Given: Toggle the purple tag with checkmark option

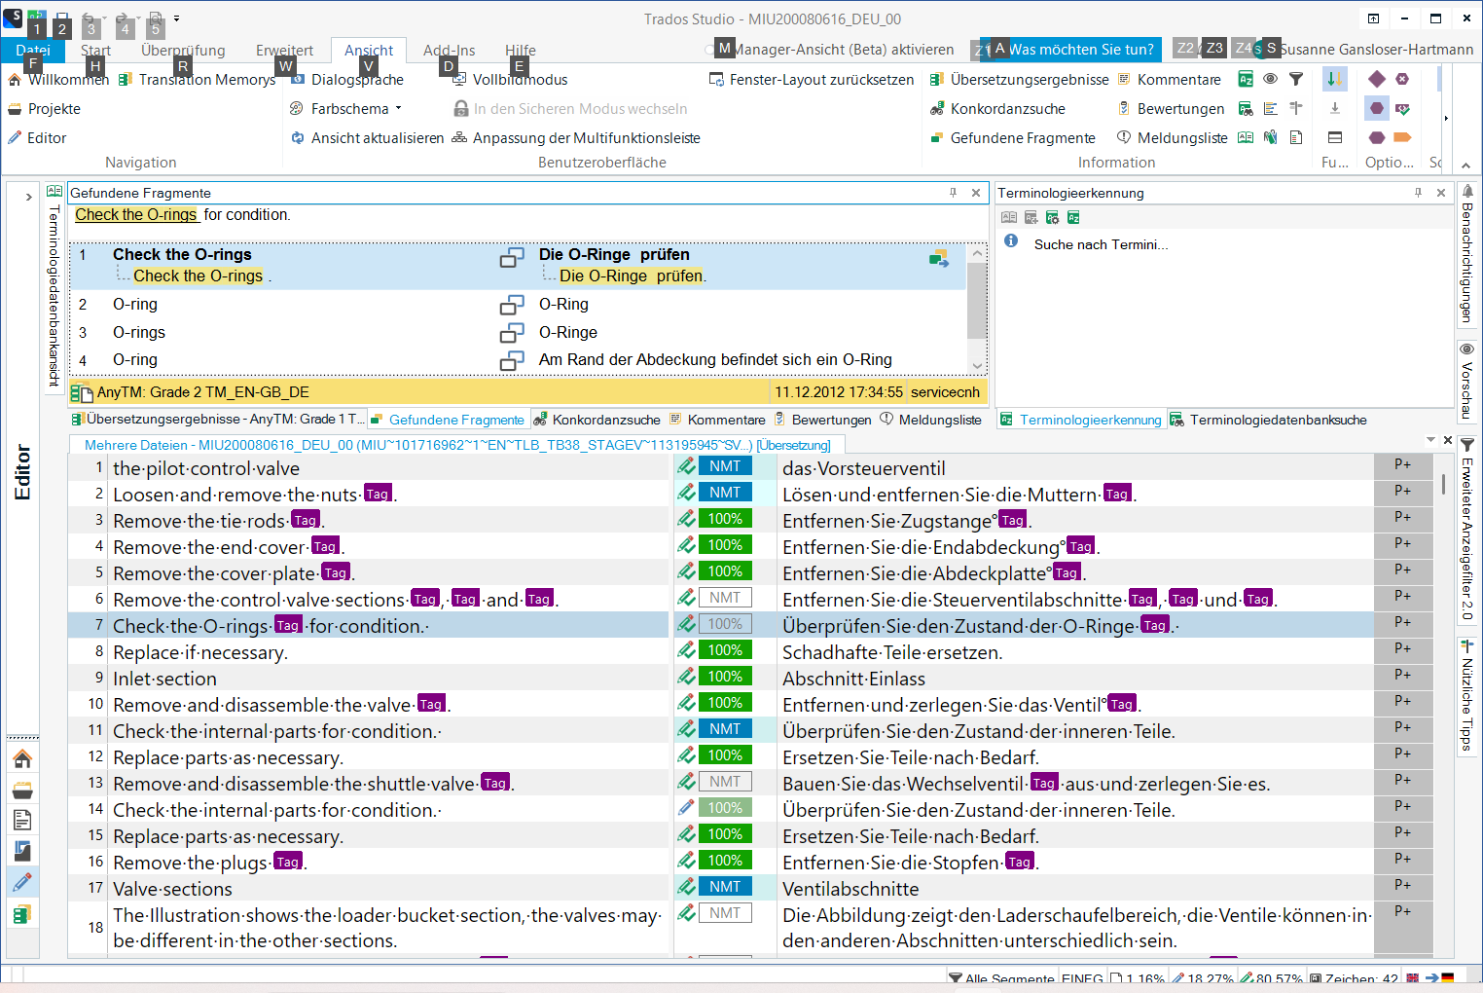Looking at the screenshot, I should point(1402,108).
